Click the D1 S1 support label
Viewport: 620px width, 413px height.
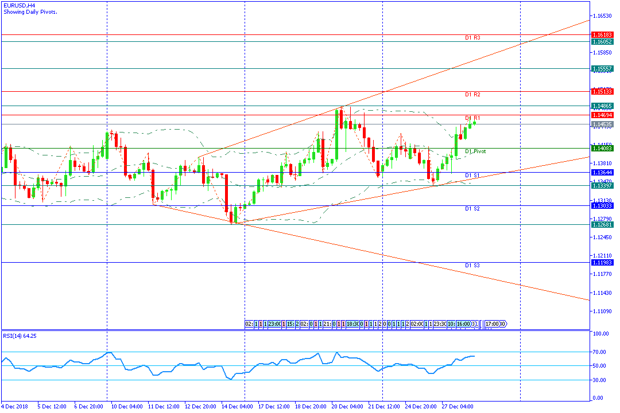[x=472, y=176]
